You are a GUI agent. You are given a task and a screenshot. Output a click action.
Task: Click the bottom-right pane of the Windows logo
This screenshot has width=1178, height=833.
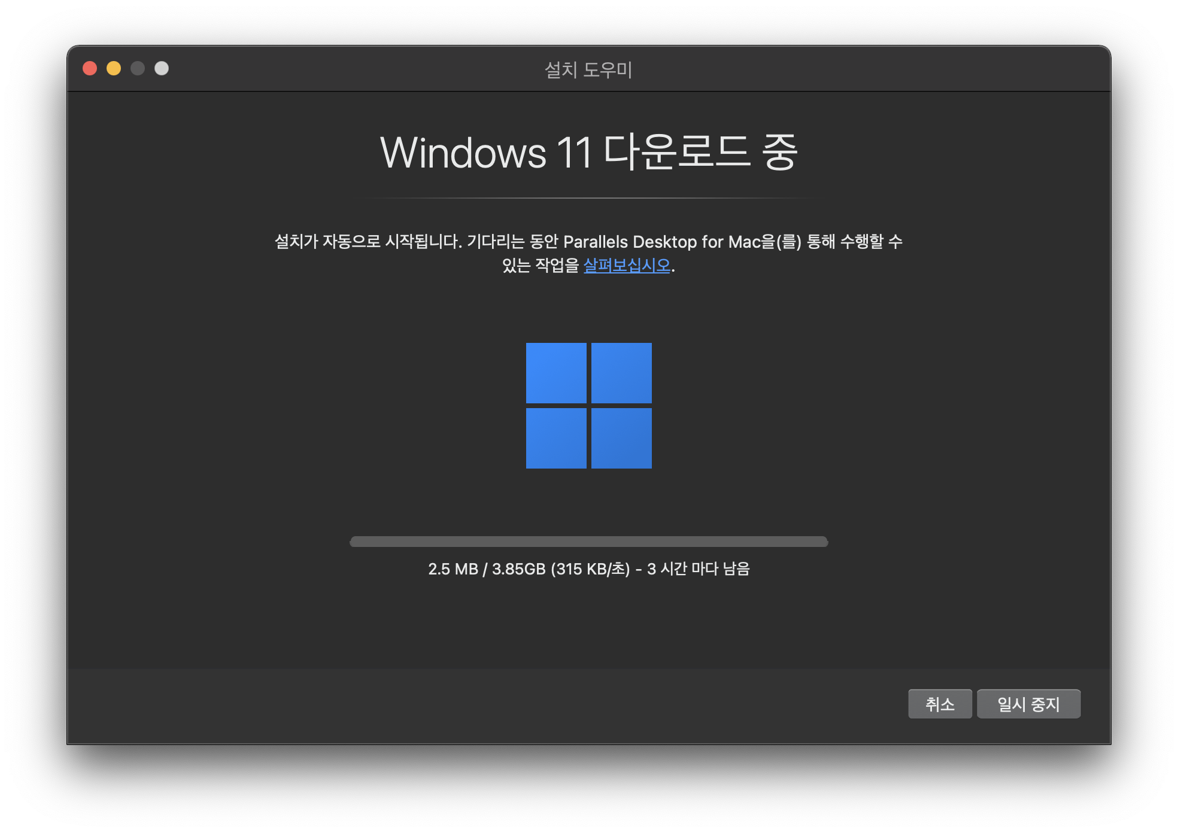coord(621,438)
